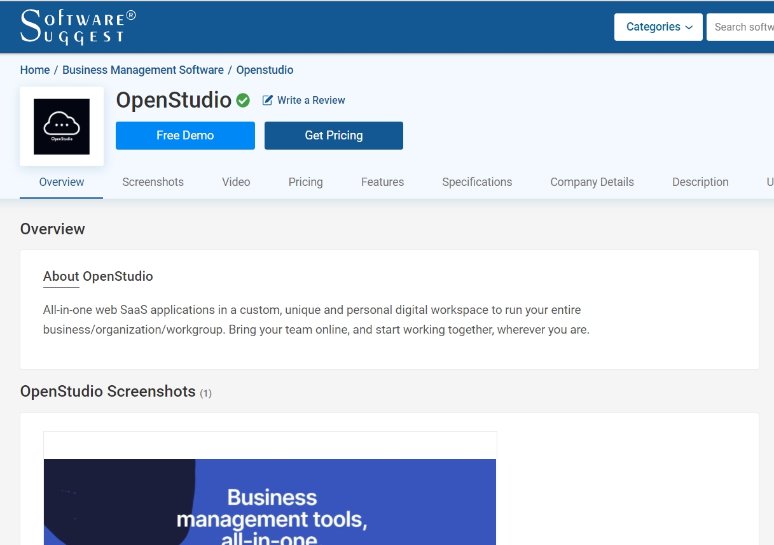The height and width of the screenshot is (545, 774).
Task: Request a Free Demo
Action: [185, 136]
